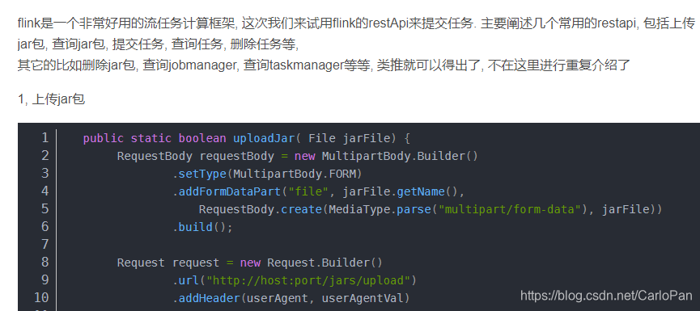Click line number 4 in the code block
700x311 pixels.
click(45, 191)
